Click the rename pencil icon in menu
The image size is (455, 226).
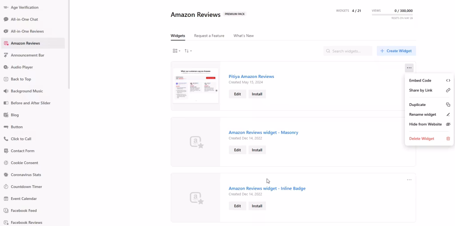(x=448, y=115)
